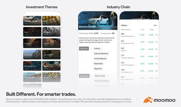Screen dimensions: 181x107
Task: Add PLS to watchlist heart
Action: (x=157, y=42)
